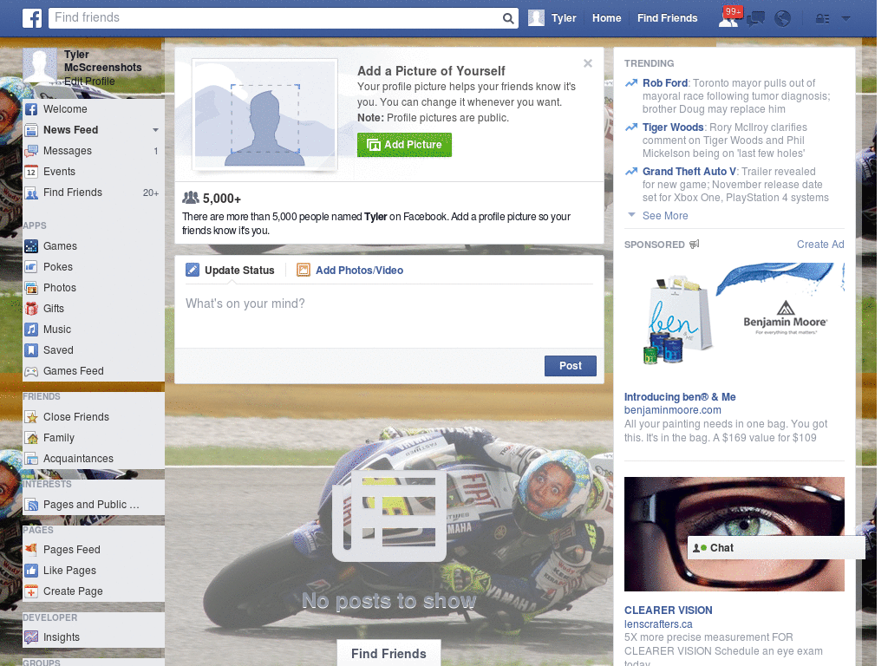Screen dimensions: 888x666
Task: Expand the account menu arrow in top bar
Action: coord(846,19)
